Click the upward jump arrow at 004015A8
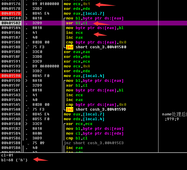 (x=28, y=109)
